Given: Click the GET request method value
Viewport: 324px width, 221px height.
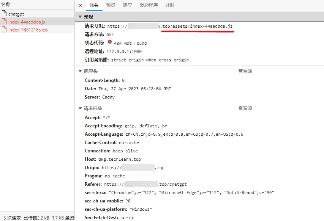Looking at the screenshot, I should (x=110, y=34).
